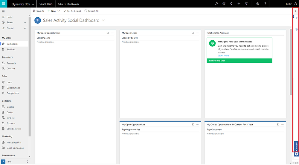Open more options for Top Opportunities tile
Viewport: 299px width, 165px height.
tap(198, 125)
